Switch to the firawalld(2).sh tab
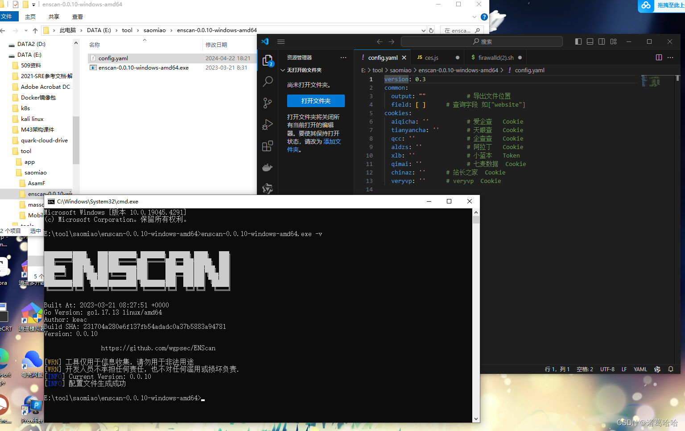685x431 pixels. [496, 58]
